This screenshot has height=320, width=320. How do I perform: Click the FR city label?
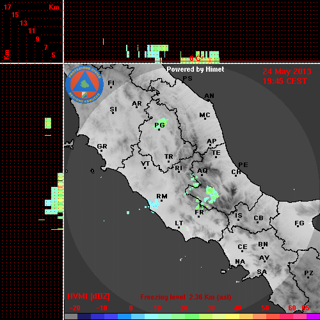(199, 212)
